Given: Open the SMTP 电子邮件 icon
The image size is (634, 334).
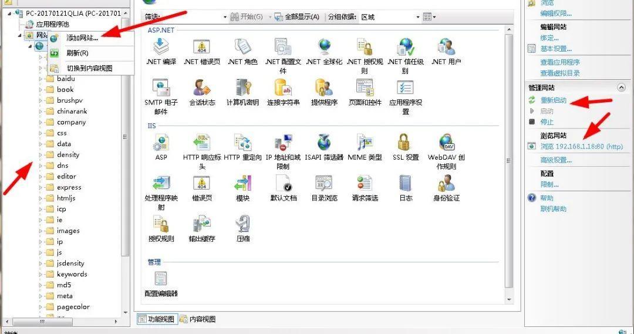Looking at the screenshot, I should click(x=161, y=87).
